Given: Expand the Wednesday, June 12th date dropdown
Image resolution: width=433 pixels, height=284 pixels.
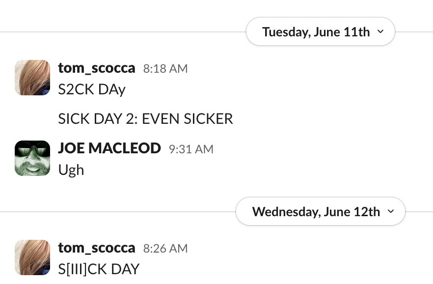Looking at the screenshot, I should coord(320,211).
